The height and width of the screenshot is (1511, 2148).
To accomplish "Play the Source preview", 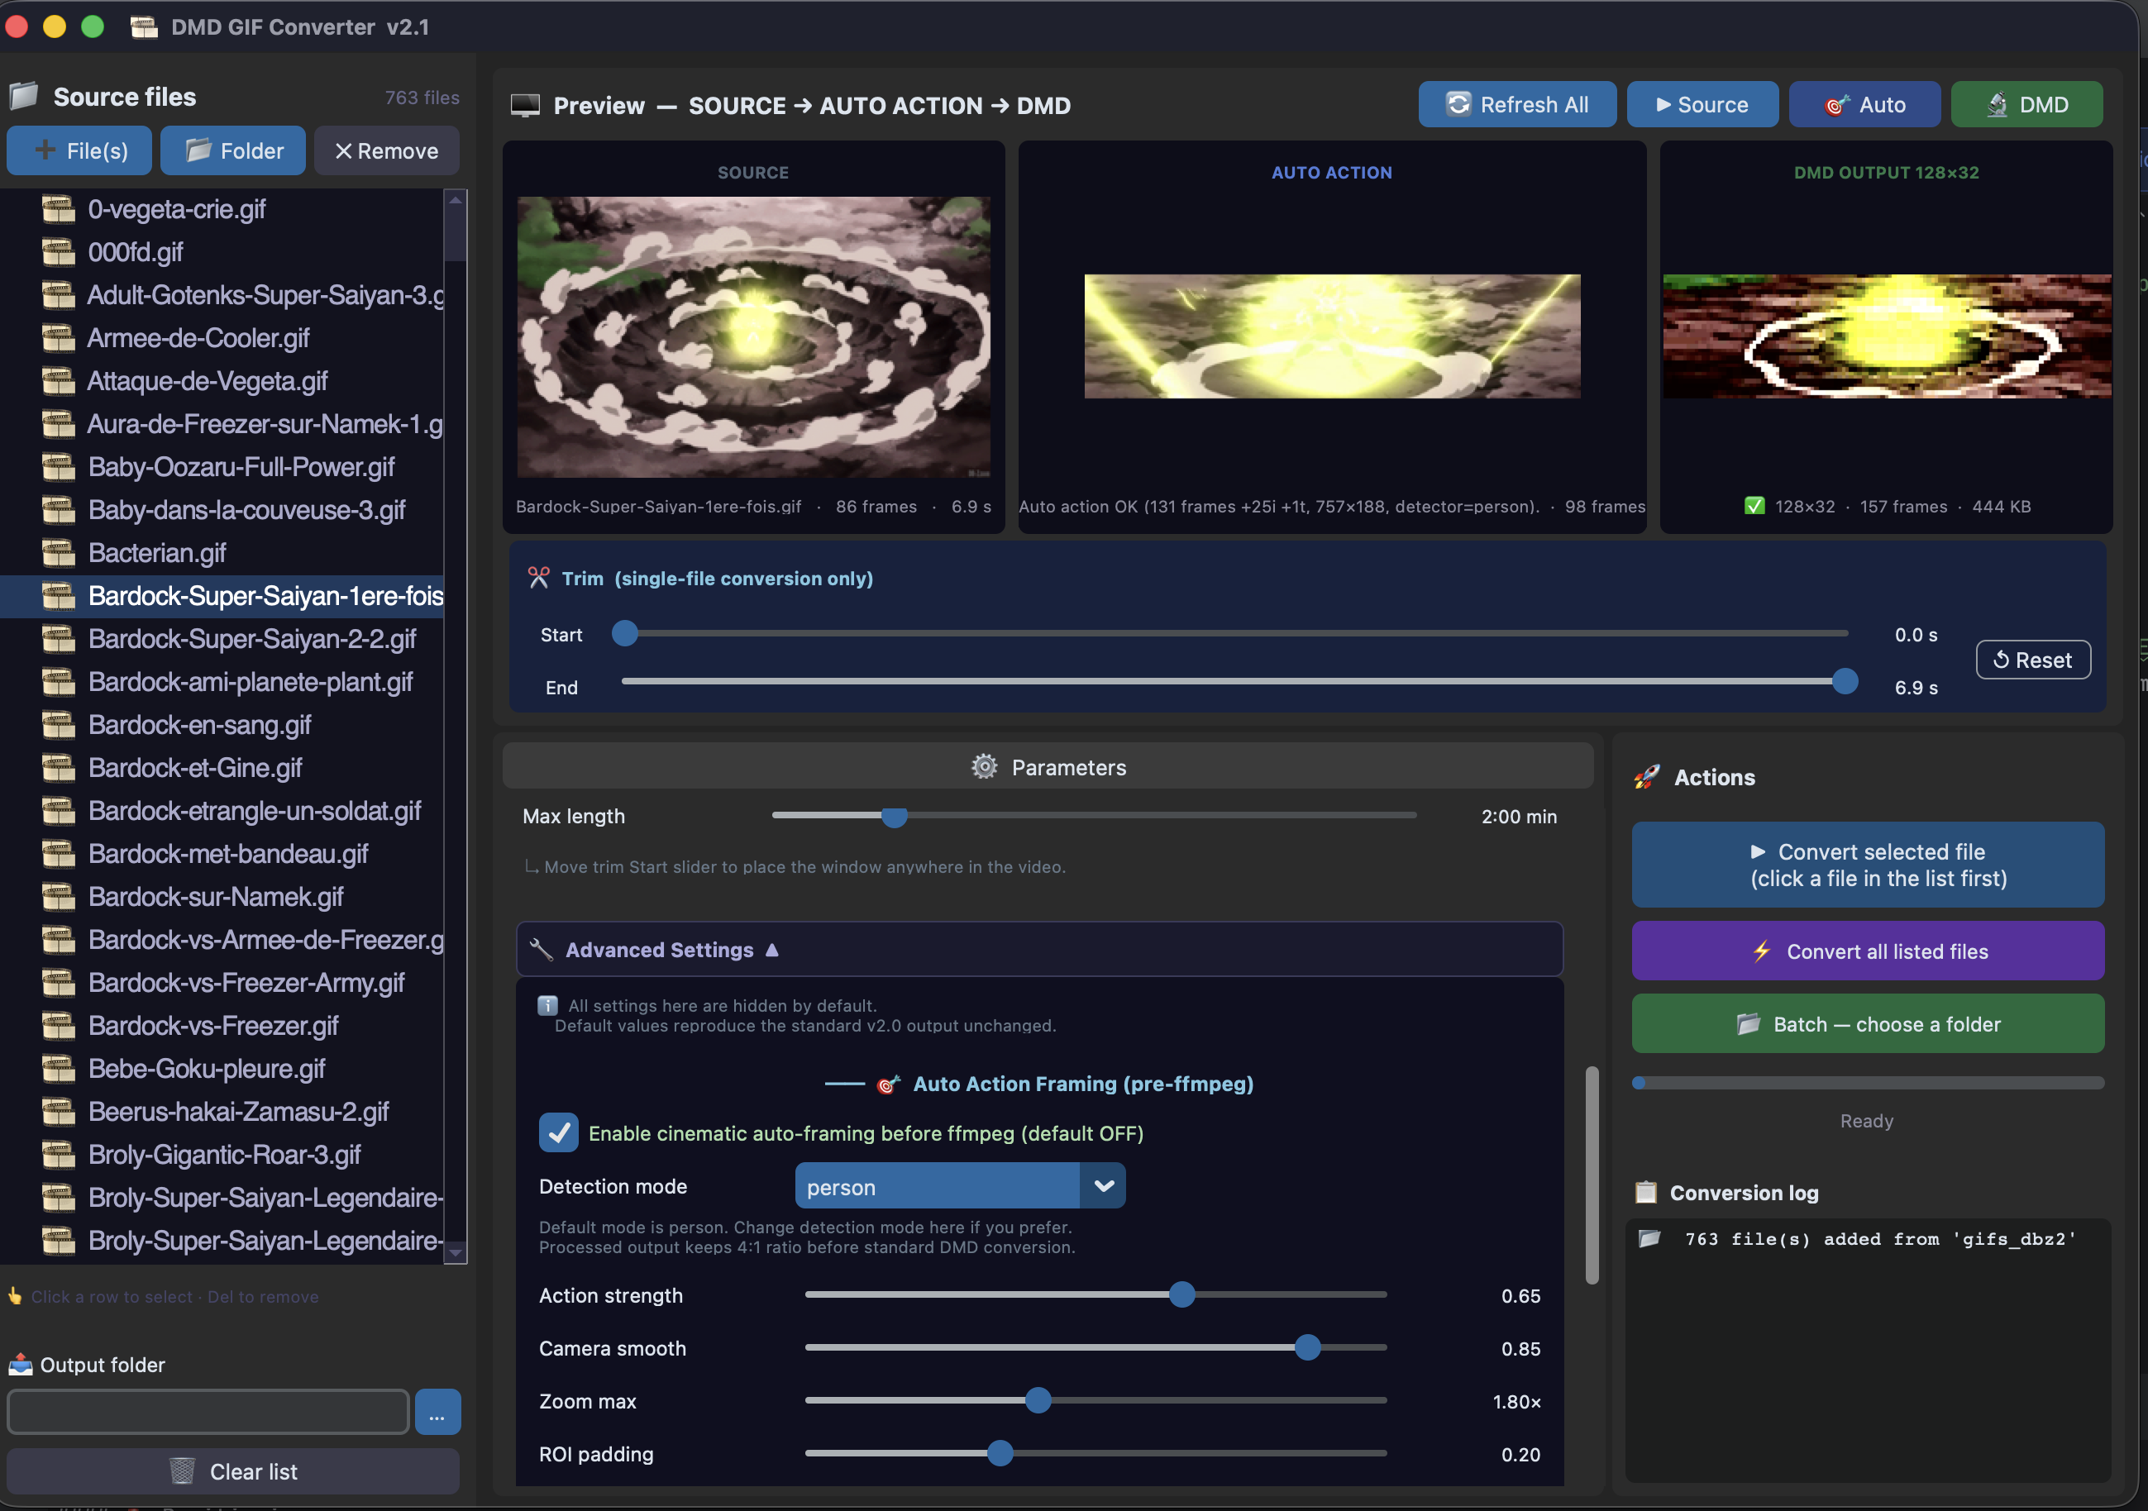I will pyautogui.click(x=1702, y=105).
